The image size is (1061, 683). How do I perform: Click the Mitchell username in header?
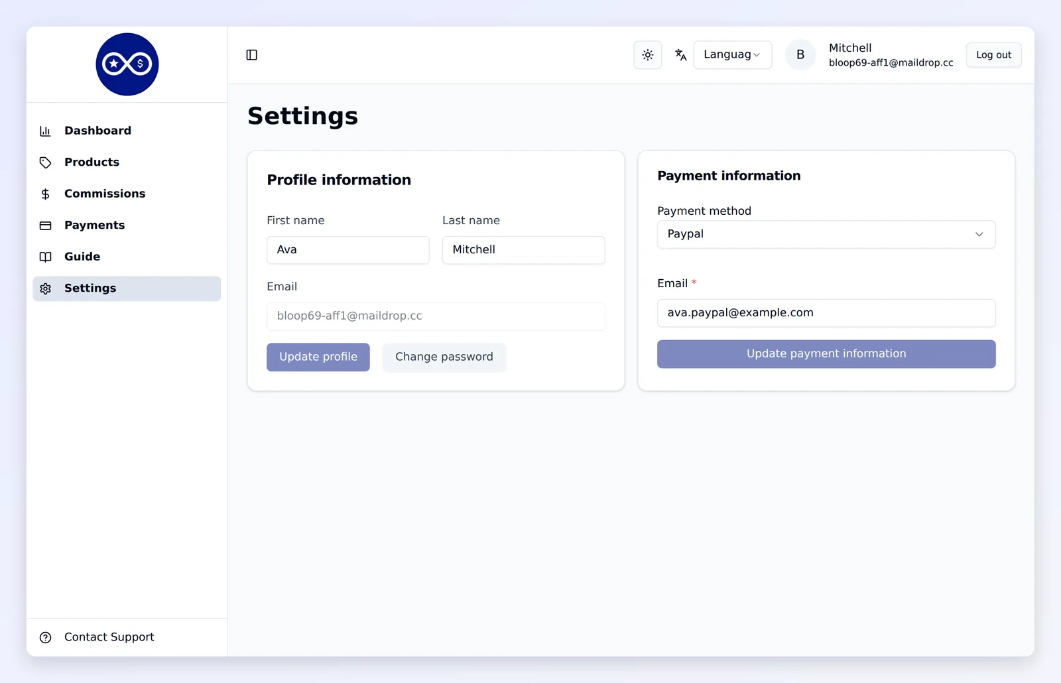point(850,48)
